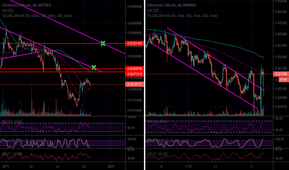Click the 0.02473518 red price label

135,74
